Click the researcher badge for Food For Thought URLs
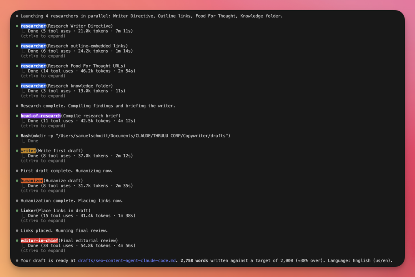Image resolution: width=415 pixels, height=277 pixels. tap(33, 66)
